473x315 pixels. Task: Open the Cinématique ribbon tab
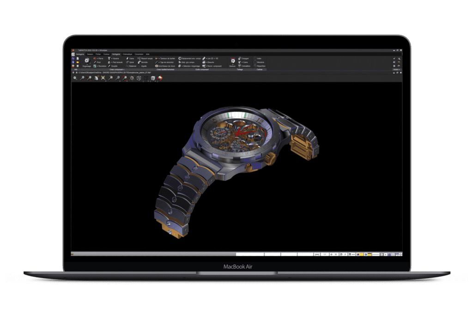point(127,54)
